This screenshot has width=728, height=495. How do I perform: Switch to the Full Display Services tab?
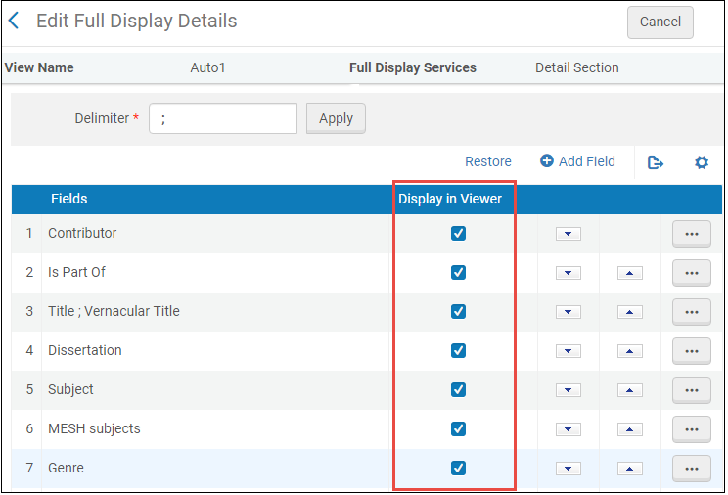(x=412, y=68)
